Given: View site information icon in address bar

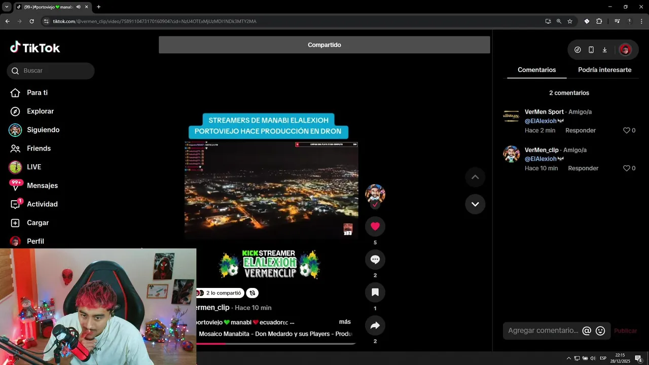Looking at the screenshot, I should pyautogui.click(x=46, y=21).
